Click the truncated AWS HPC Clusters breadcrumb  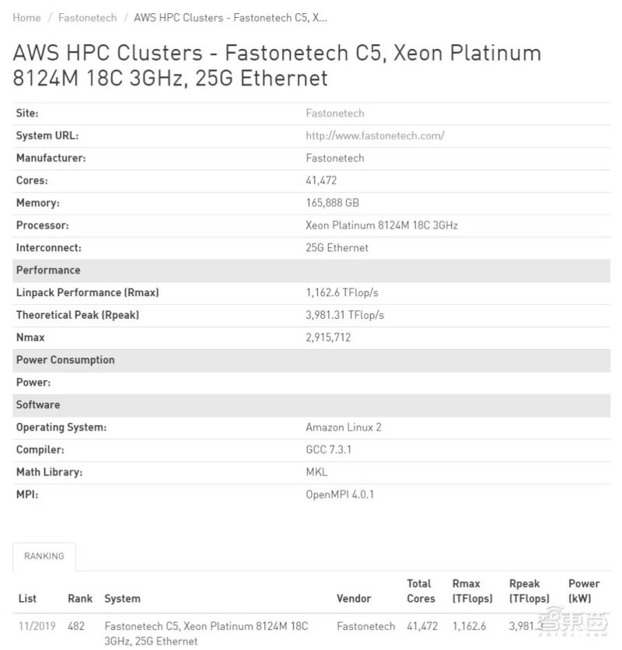coord(230,17)
